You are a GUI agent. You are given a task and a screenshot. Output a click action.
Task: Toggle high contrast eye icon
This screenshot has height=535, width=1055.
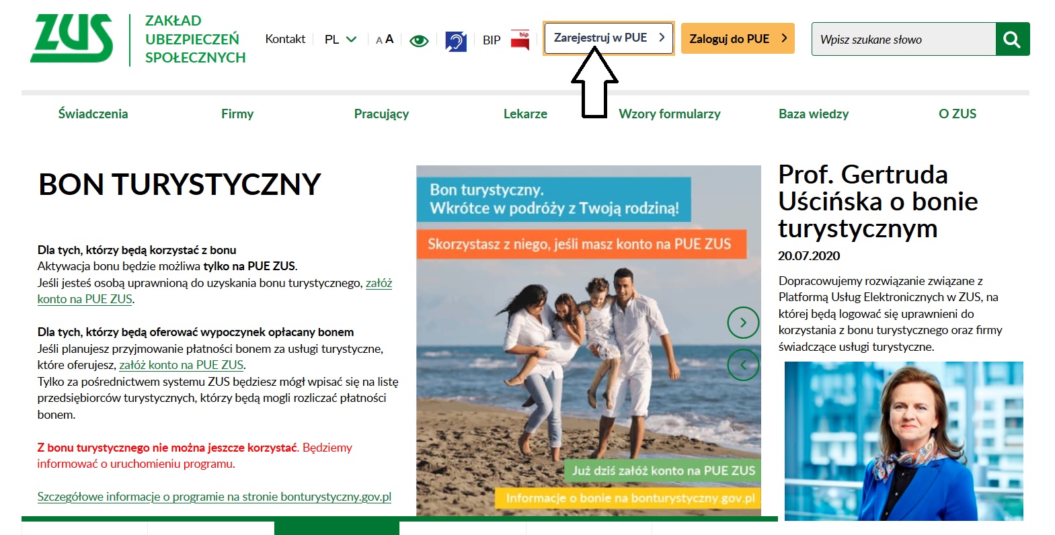point(419,41)
